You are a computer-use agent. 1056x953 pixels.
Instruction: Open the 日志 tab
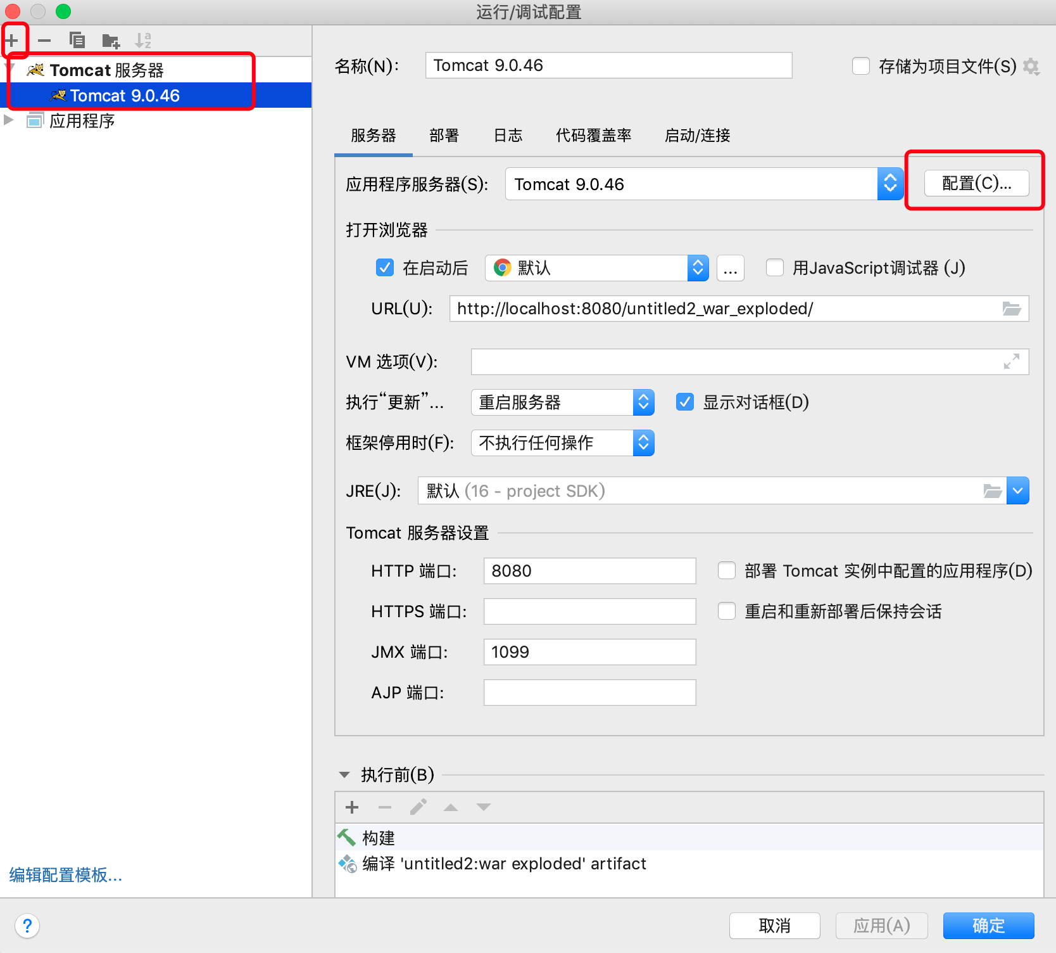click(x=507, y=135)
